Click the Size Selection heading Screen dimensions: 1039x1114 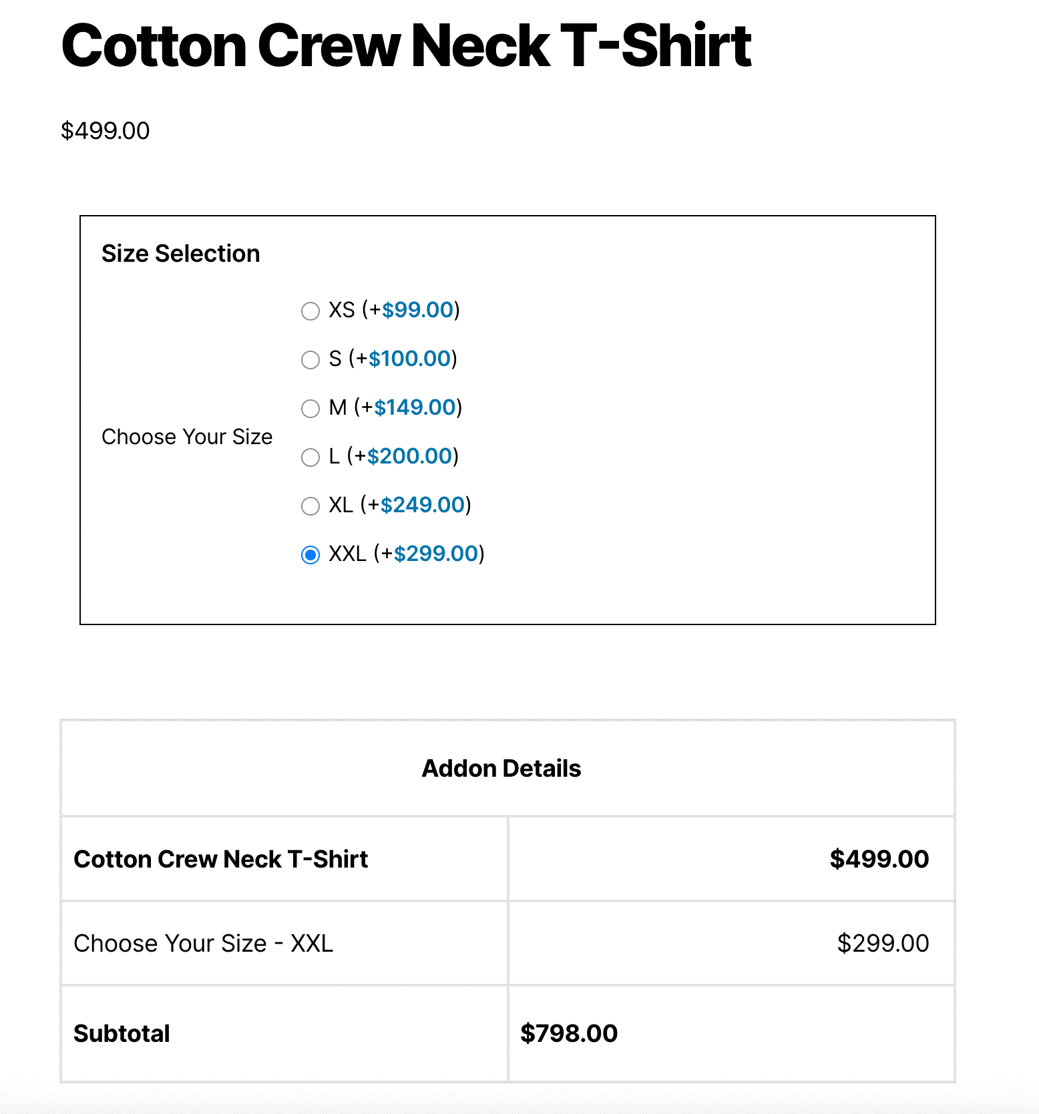180,254
